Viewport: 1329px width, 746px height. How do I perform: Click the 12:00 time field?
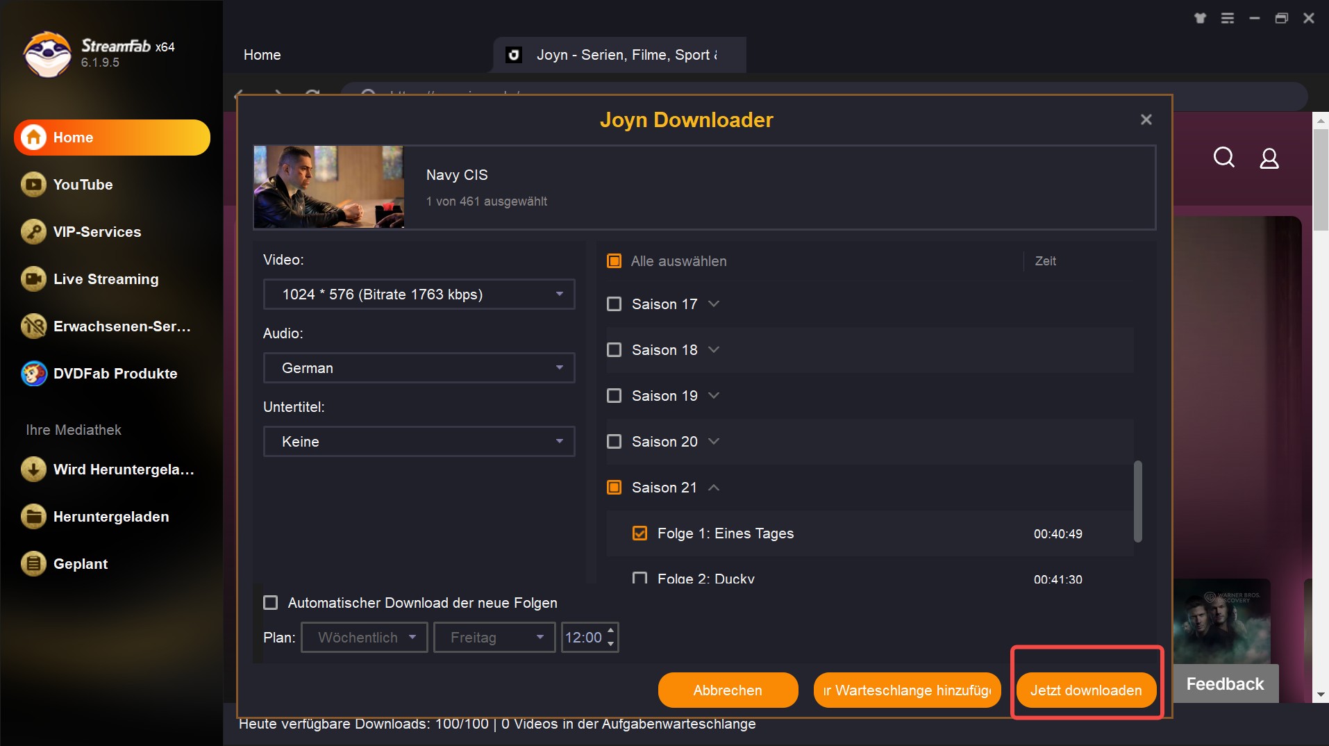click(584, 638)
